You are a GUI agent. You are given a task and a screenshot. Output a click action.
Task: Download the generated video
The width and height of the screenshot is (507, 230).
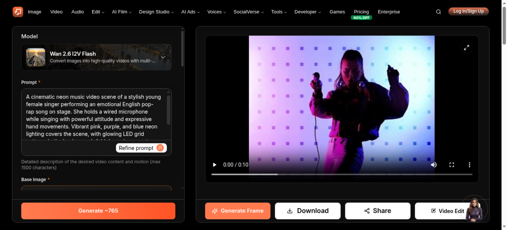[x=308, y=211]
